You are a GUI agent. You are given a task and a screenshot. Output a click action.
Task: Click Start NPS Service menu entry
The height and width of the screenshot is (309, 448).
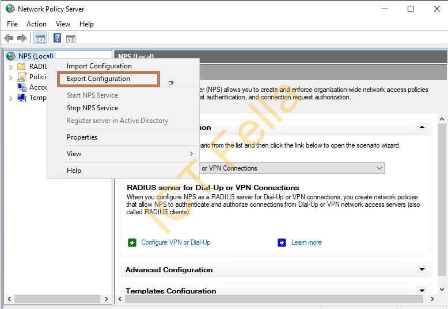click(92, 95)
